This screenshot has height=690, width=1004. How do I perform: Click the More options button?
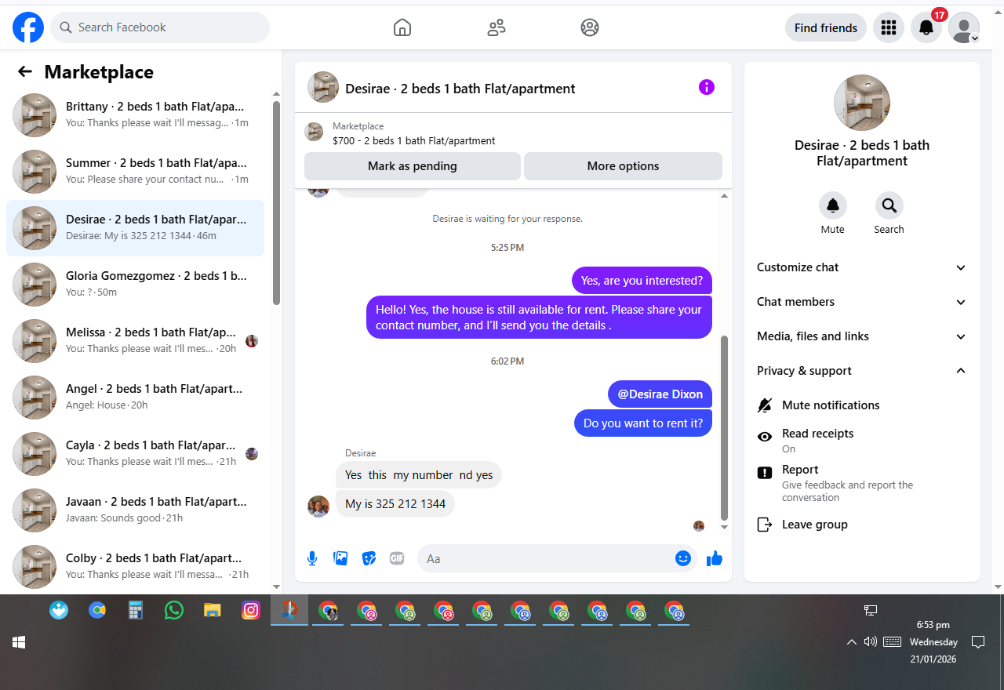pos(623,166)
